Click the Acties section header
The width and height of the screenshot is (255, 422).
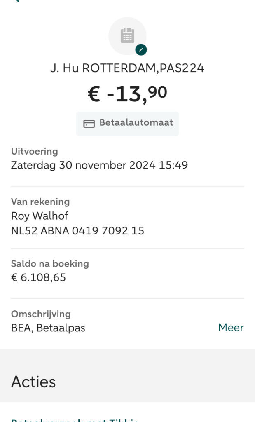[33, 382]
